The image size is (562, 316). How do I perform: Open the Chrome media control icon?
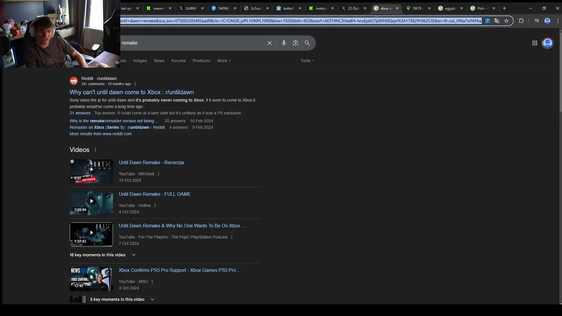(537, 21)
